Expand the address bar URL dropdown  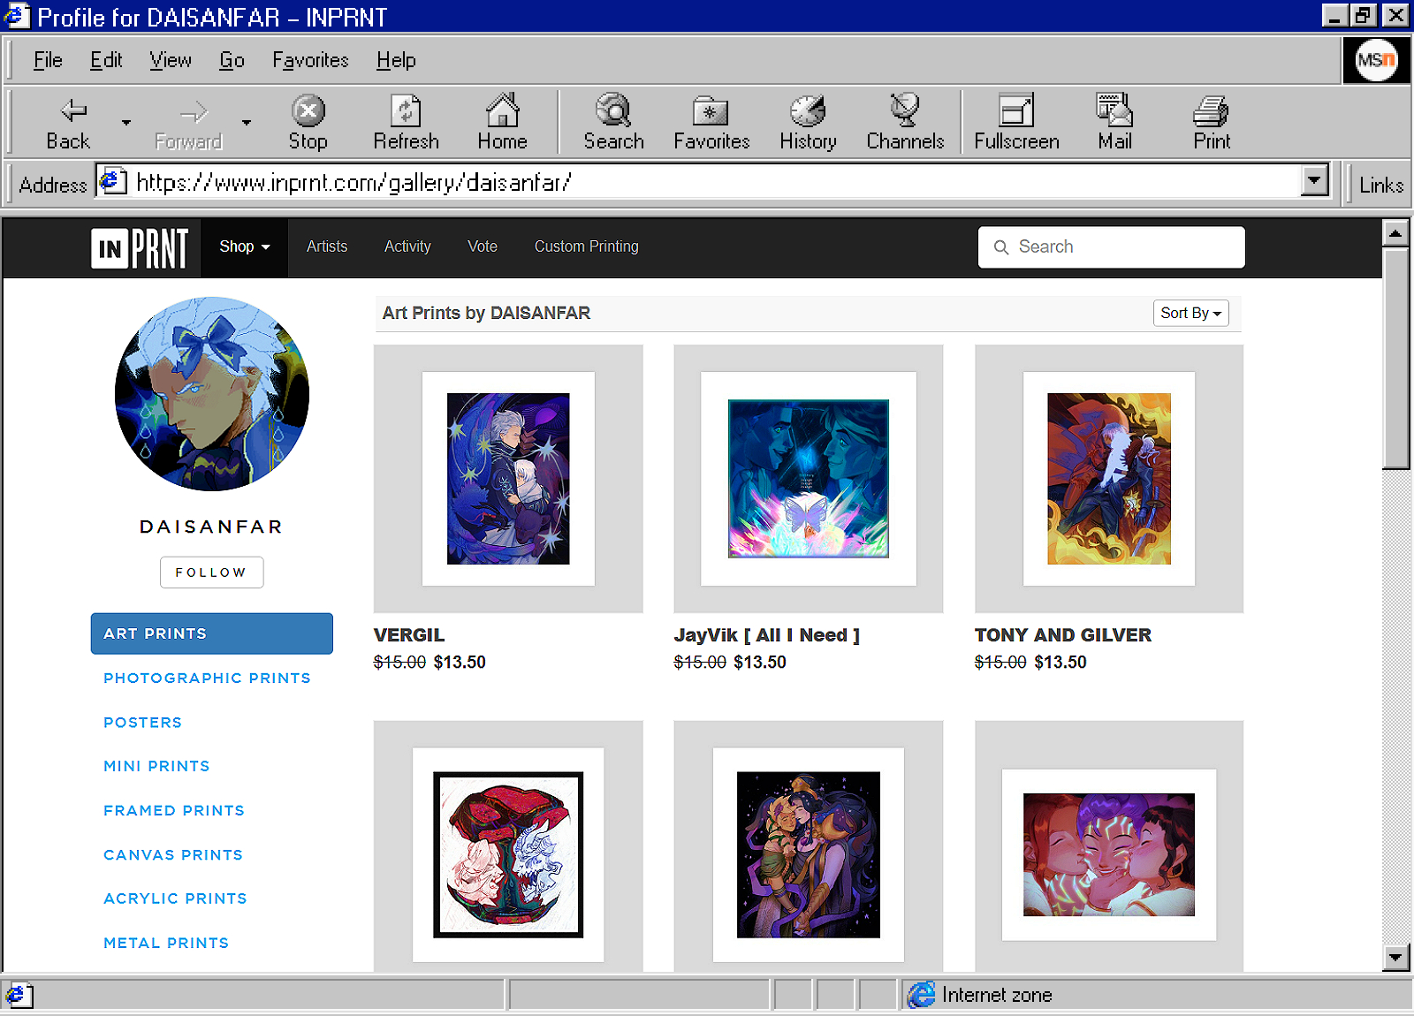1314,181
